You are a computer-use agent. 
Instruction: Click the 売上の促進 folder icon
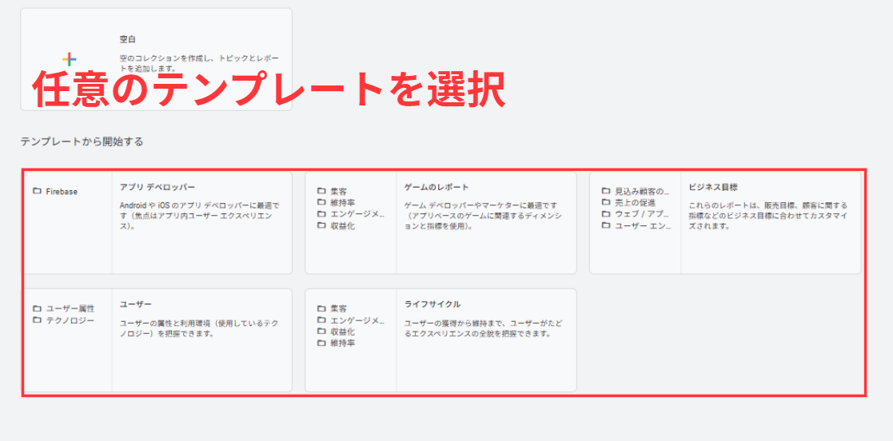[x=606, y=203]
